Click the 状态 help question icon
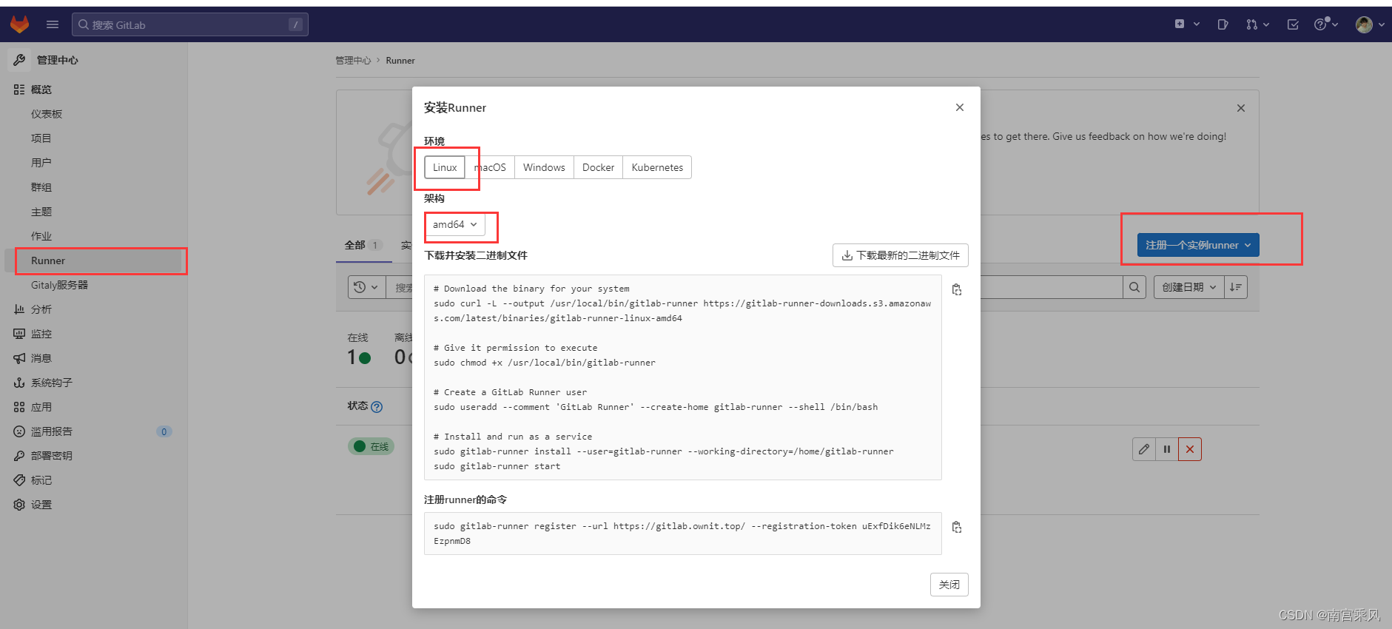Image resolution: width=1392 pixels, height=629 pixels. click(377, 407)
